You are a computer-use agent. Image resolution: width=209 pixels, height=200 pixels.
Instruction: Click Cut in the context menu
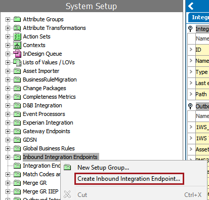click(82, 195)
